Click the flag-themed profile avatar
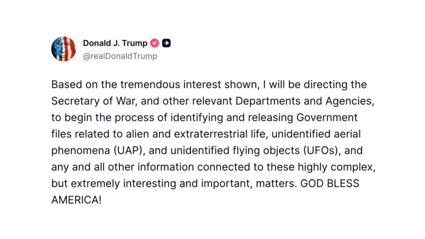Screen dimensions: 425x239 (x=64, y=49)
